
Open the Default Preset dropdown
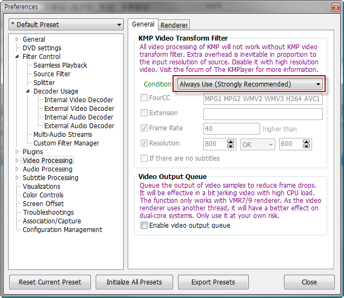click(66, 24)
